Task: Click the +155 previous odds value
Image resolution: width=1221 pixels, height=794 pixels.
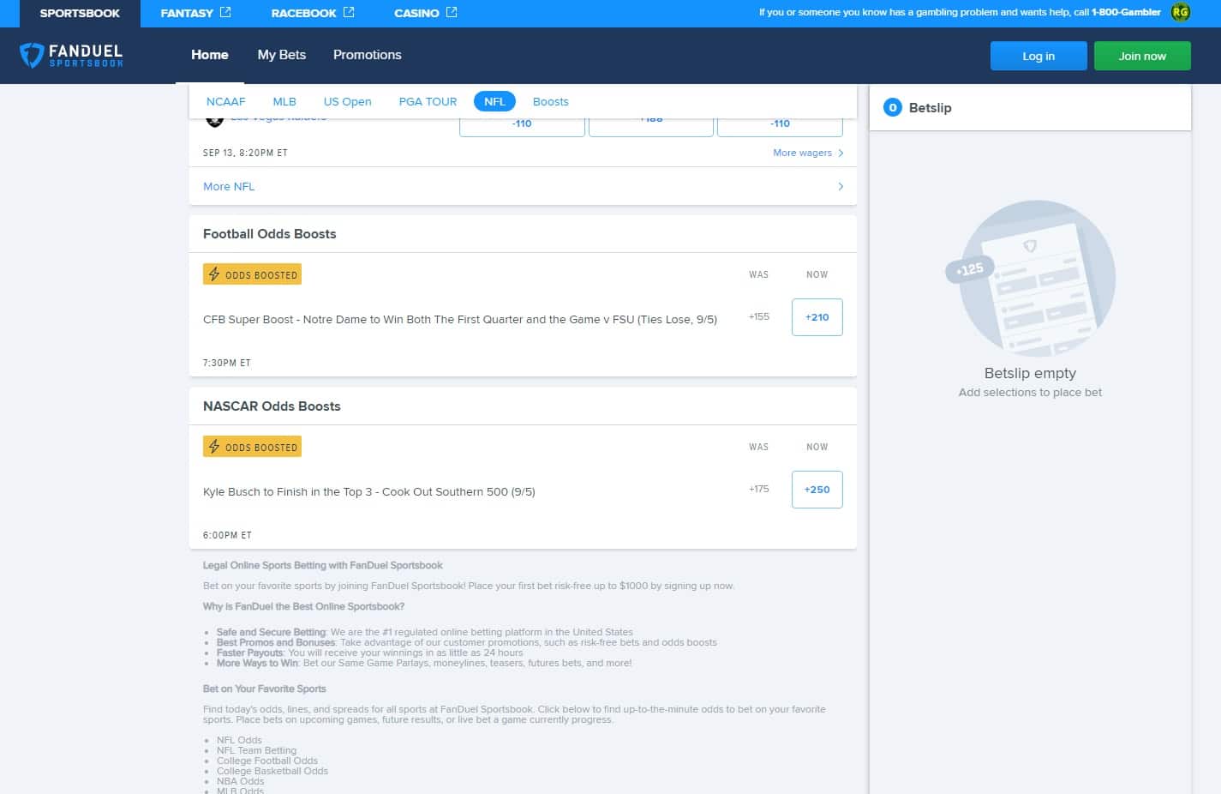Action: tap(759, 316)
